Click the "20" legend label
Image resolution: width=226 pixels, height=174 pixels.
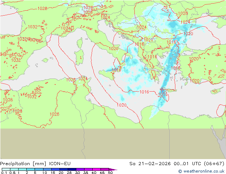pos(61,173)
